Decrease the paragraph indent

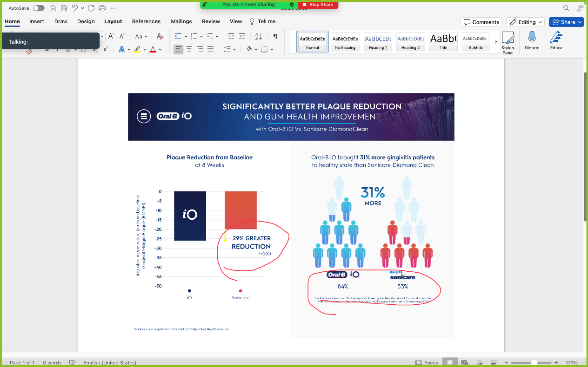pyautogui.click(x=230, y=36)
